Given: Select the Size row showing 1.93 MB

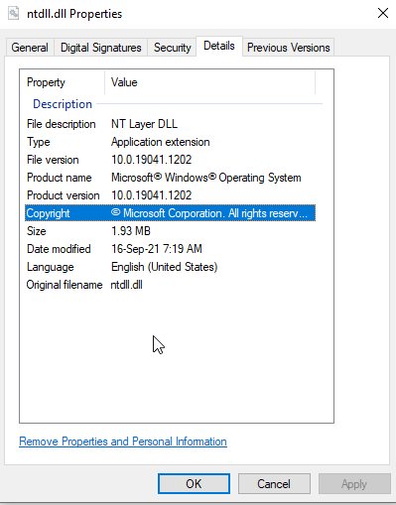Looking at the screenshot, I should click(x=171, y=231).
